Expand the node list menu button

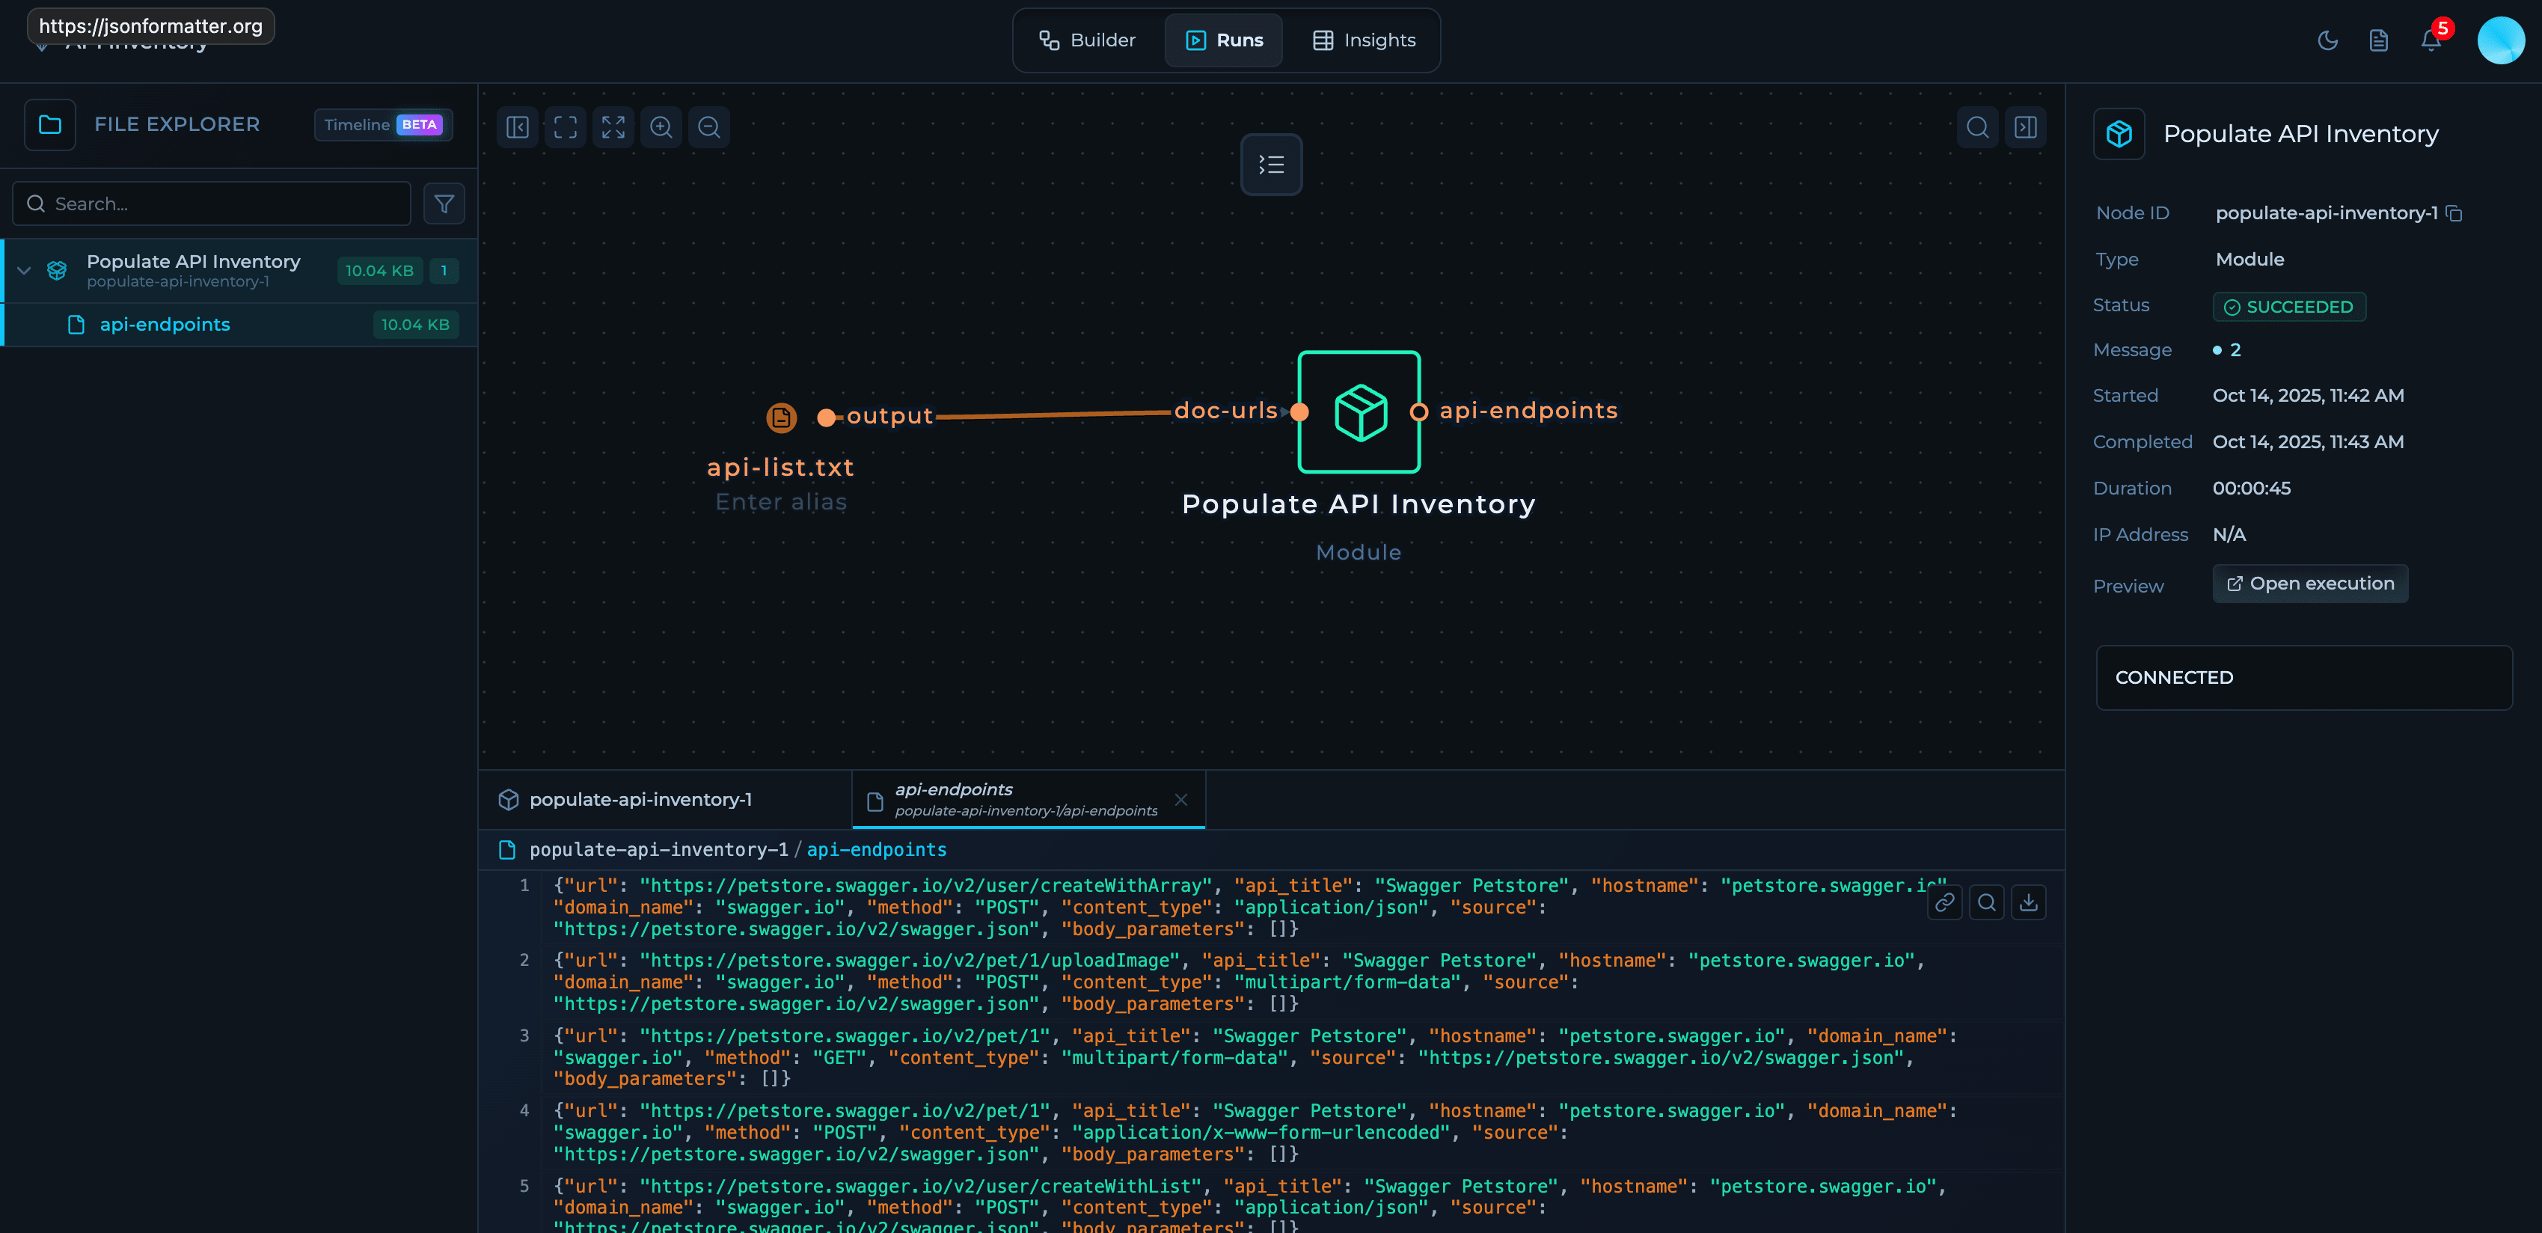1271,165
